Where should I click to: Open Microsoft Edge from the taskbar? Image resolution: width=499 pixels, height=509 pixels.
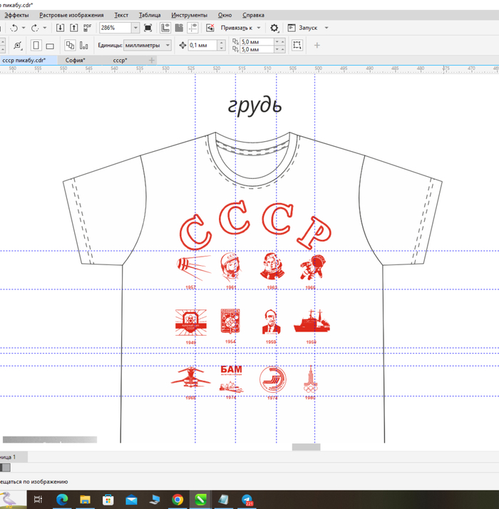pos(62,499)
